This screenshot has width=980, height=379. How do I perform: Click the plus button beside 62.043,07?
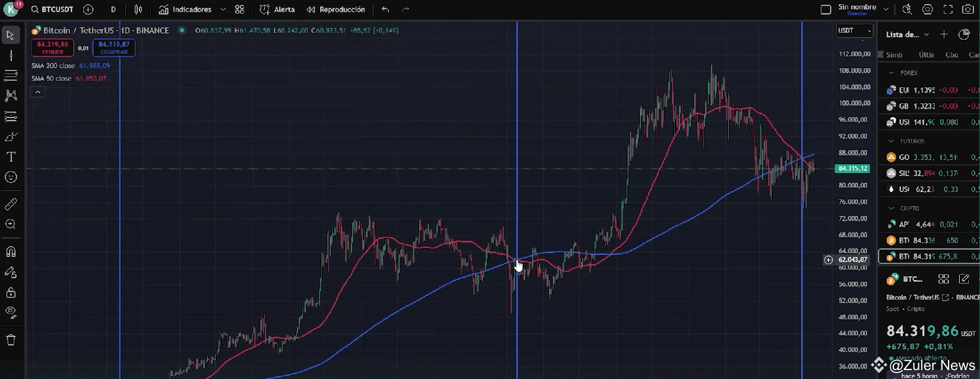[x=828, y=260]
